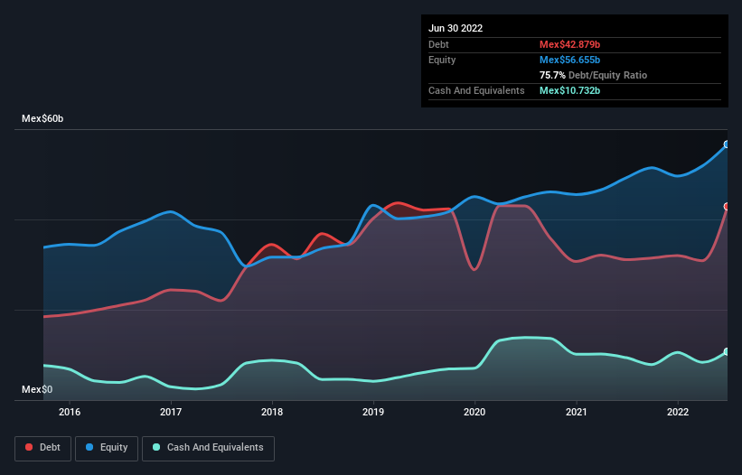Viewport: 742px width, 475px height.
Task: Click the red Debt legend dot
Action: [x=29, y=447]
